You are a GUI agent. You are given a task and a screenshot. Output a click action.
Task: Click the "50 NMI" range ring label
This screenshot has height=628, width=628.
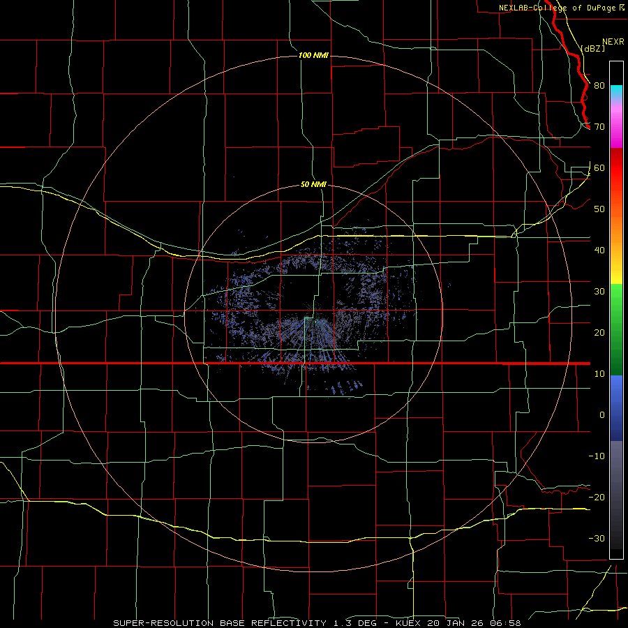coord(313,185)
